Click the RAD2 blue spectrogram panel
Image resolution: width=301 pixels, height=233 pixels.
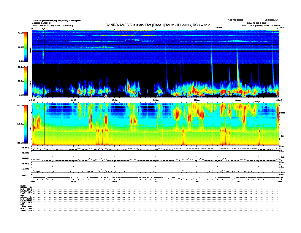[156, 47]
